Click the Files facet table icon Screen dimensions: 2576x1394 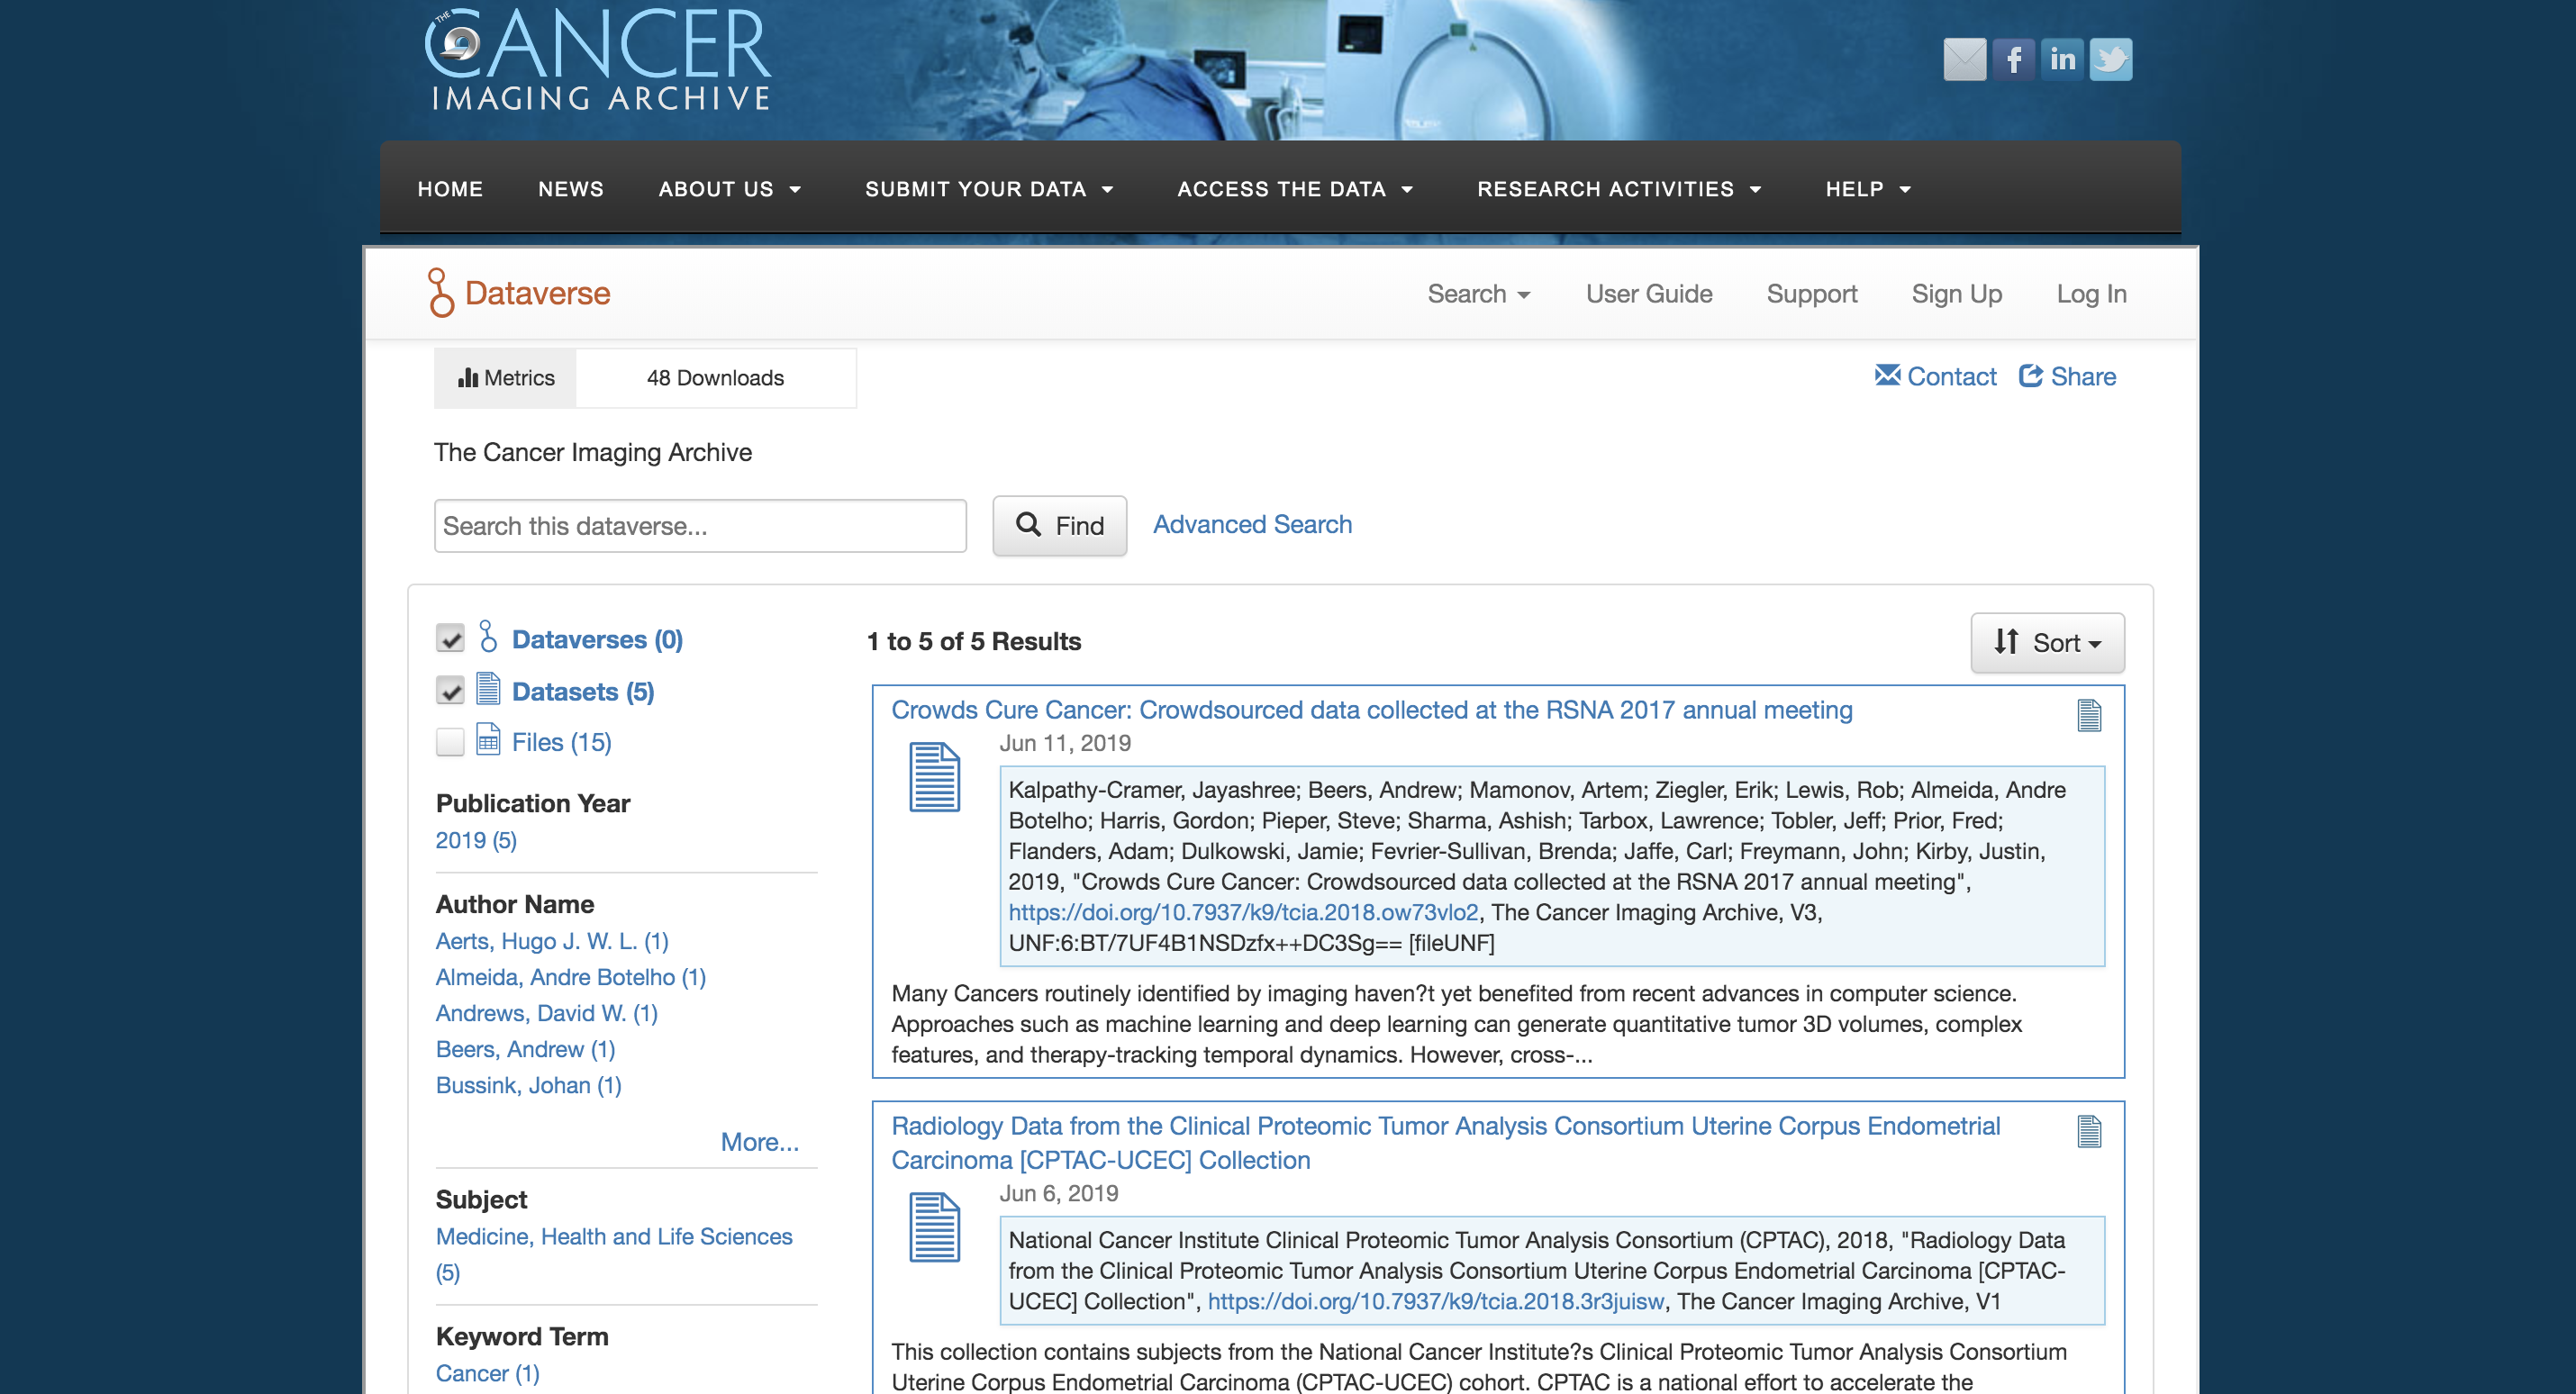point(488,739)
